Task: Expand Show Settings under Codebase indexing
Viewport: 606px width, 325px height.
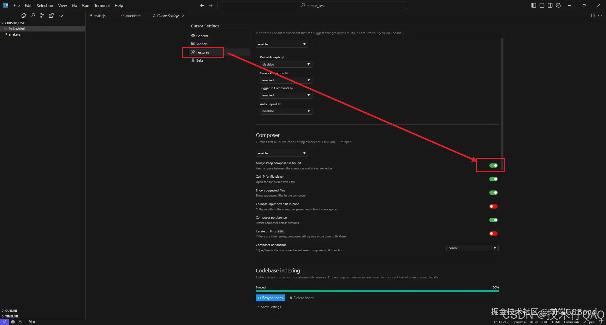Action: [269, 307]
